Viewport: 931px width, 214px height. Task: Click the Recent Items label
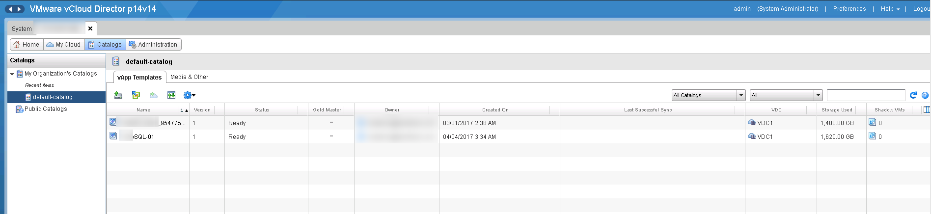[x=39, y=85]
